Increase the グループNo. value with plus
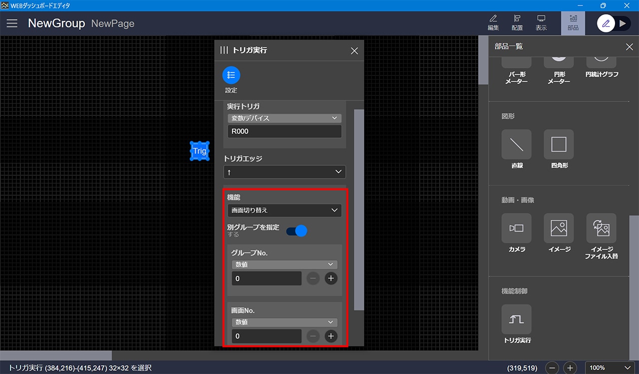The width and height of the screenshot is (639, 374). (x=331, y=278)
